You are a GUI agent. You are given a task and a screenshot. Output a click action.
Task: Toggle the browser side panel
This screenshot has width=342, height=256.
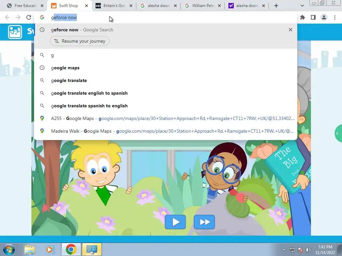pos(313,17)
